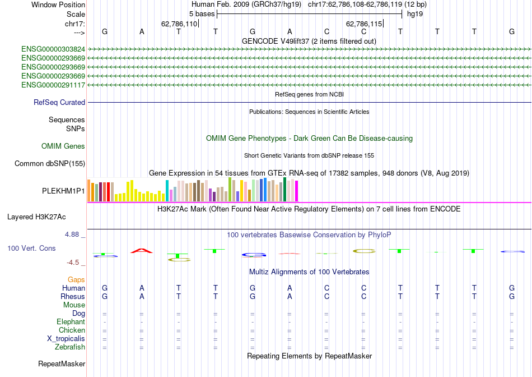The image size is (532, 377).
Task: Click the cyan bar in GTEx chart
Action: (167, 191)
